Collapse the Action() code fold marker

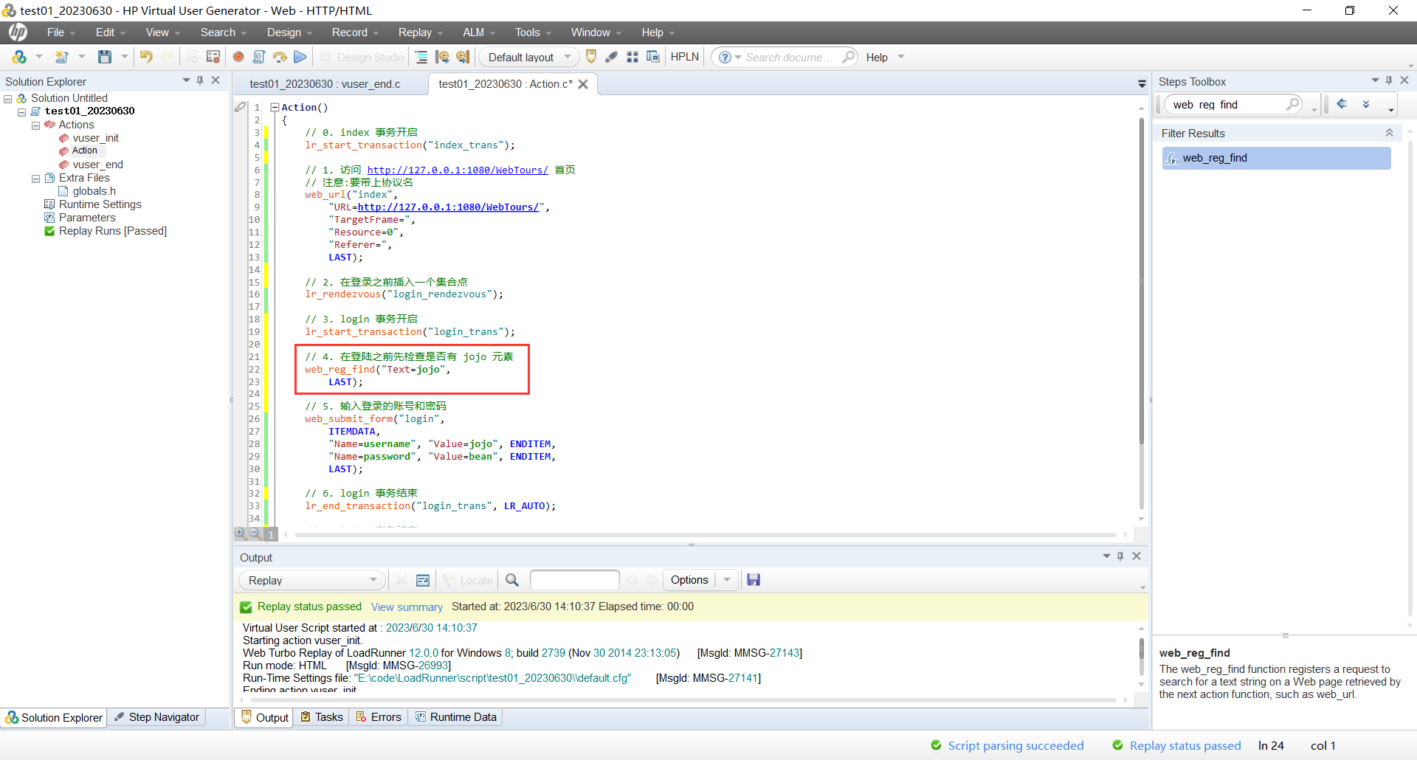pyautogui.click(x=275, y=107)
